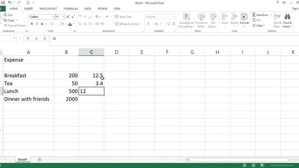Click the Undo arrow icon
This screenshot has height=168, width=299.
pyautogui.click(x=9, y=3)
